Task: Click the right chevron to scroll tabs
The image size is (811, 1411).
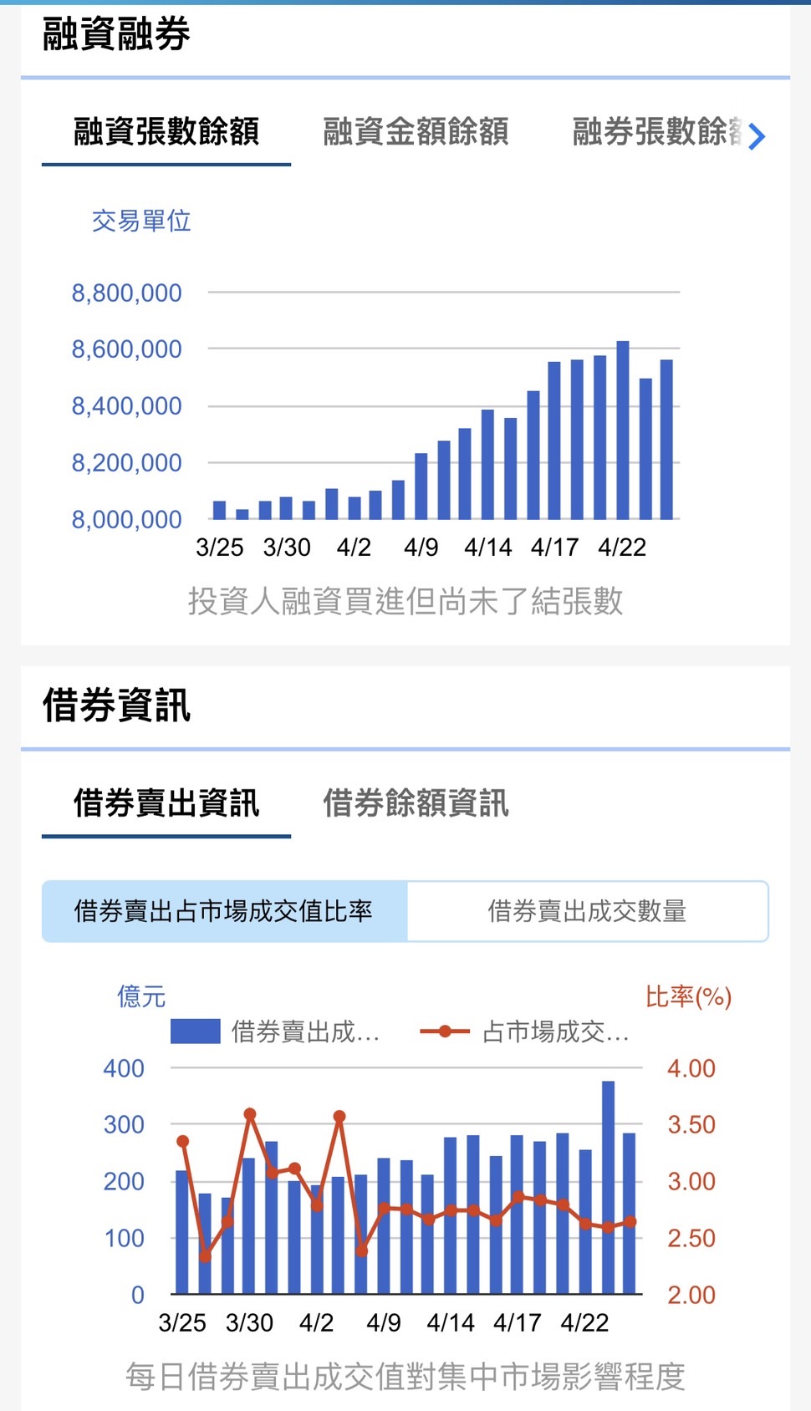Action: click(756, 135)
